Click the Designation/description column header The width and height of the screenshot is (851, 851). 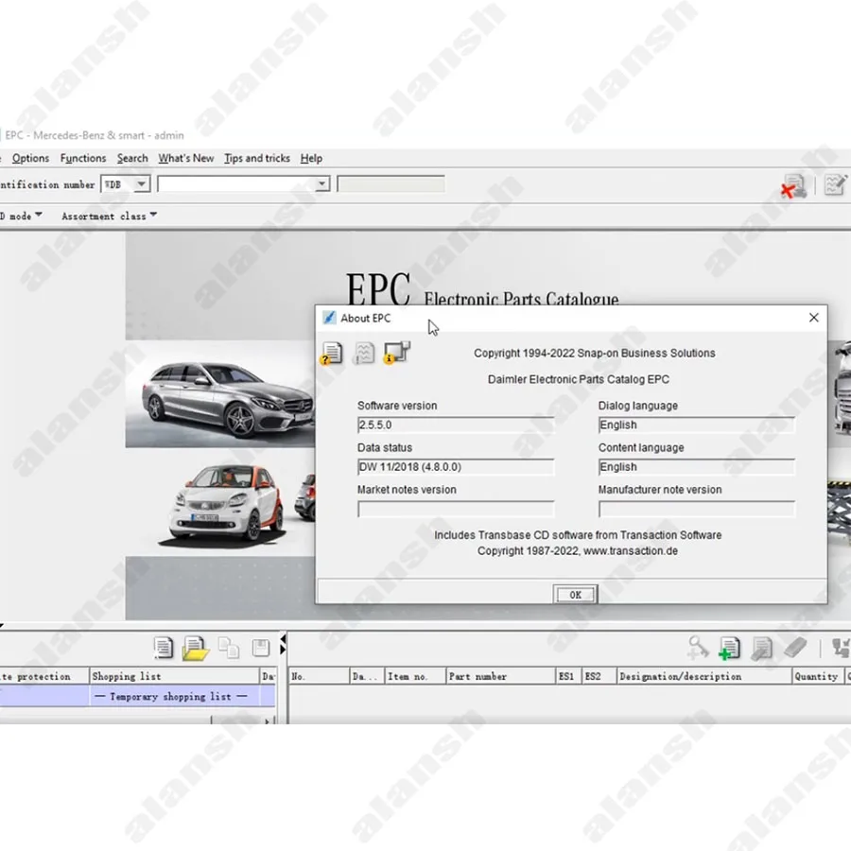click(703, 676)
